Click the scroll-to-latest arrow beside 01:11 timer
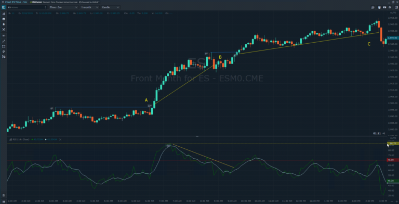The image size is (399, 204). [x=383, y=133]
